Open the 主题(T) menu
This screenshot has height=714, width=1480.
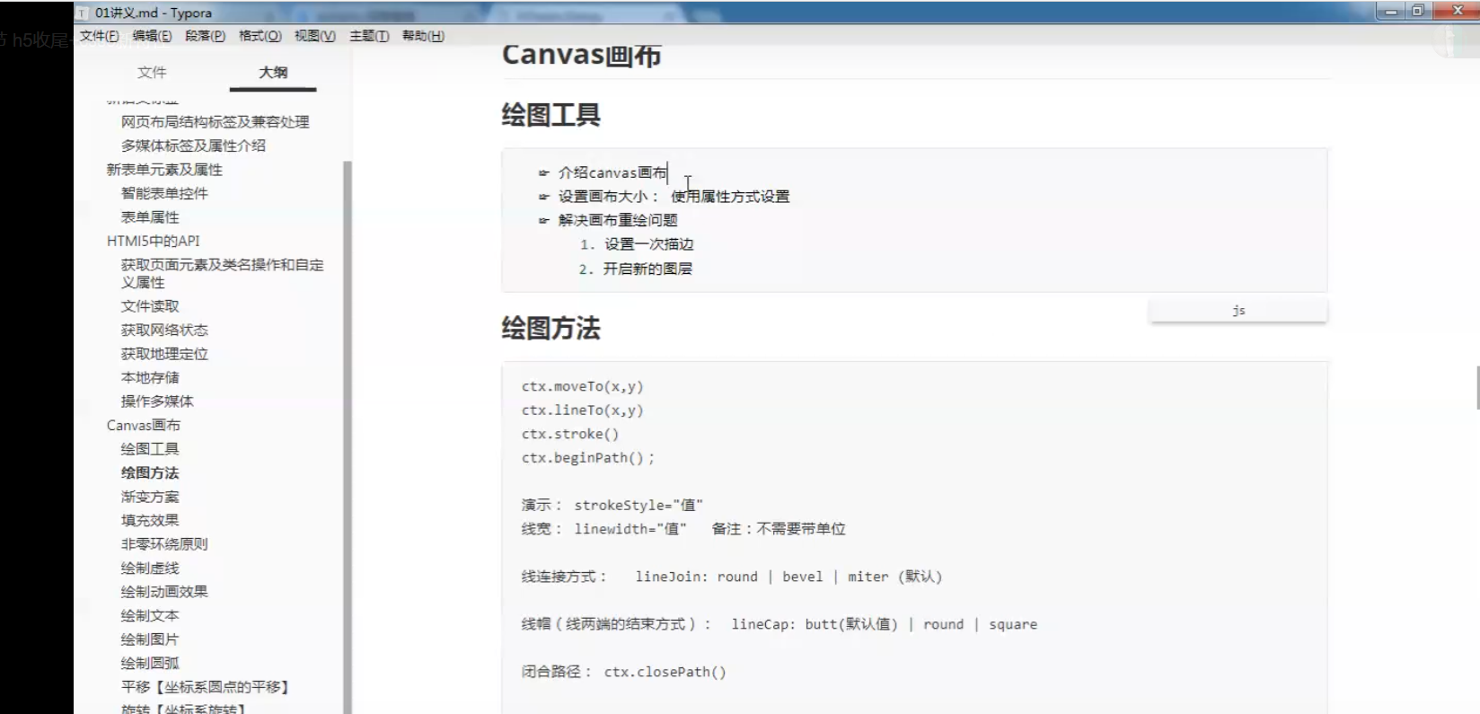(x=369, y=36)
